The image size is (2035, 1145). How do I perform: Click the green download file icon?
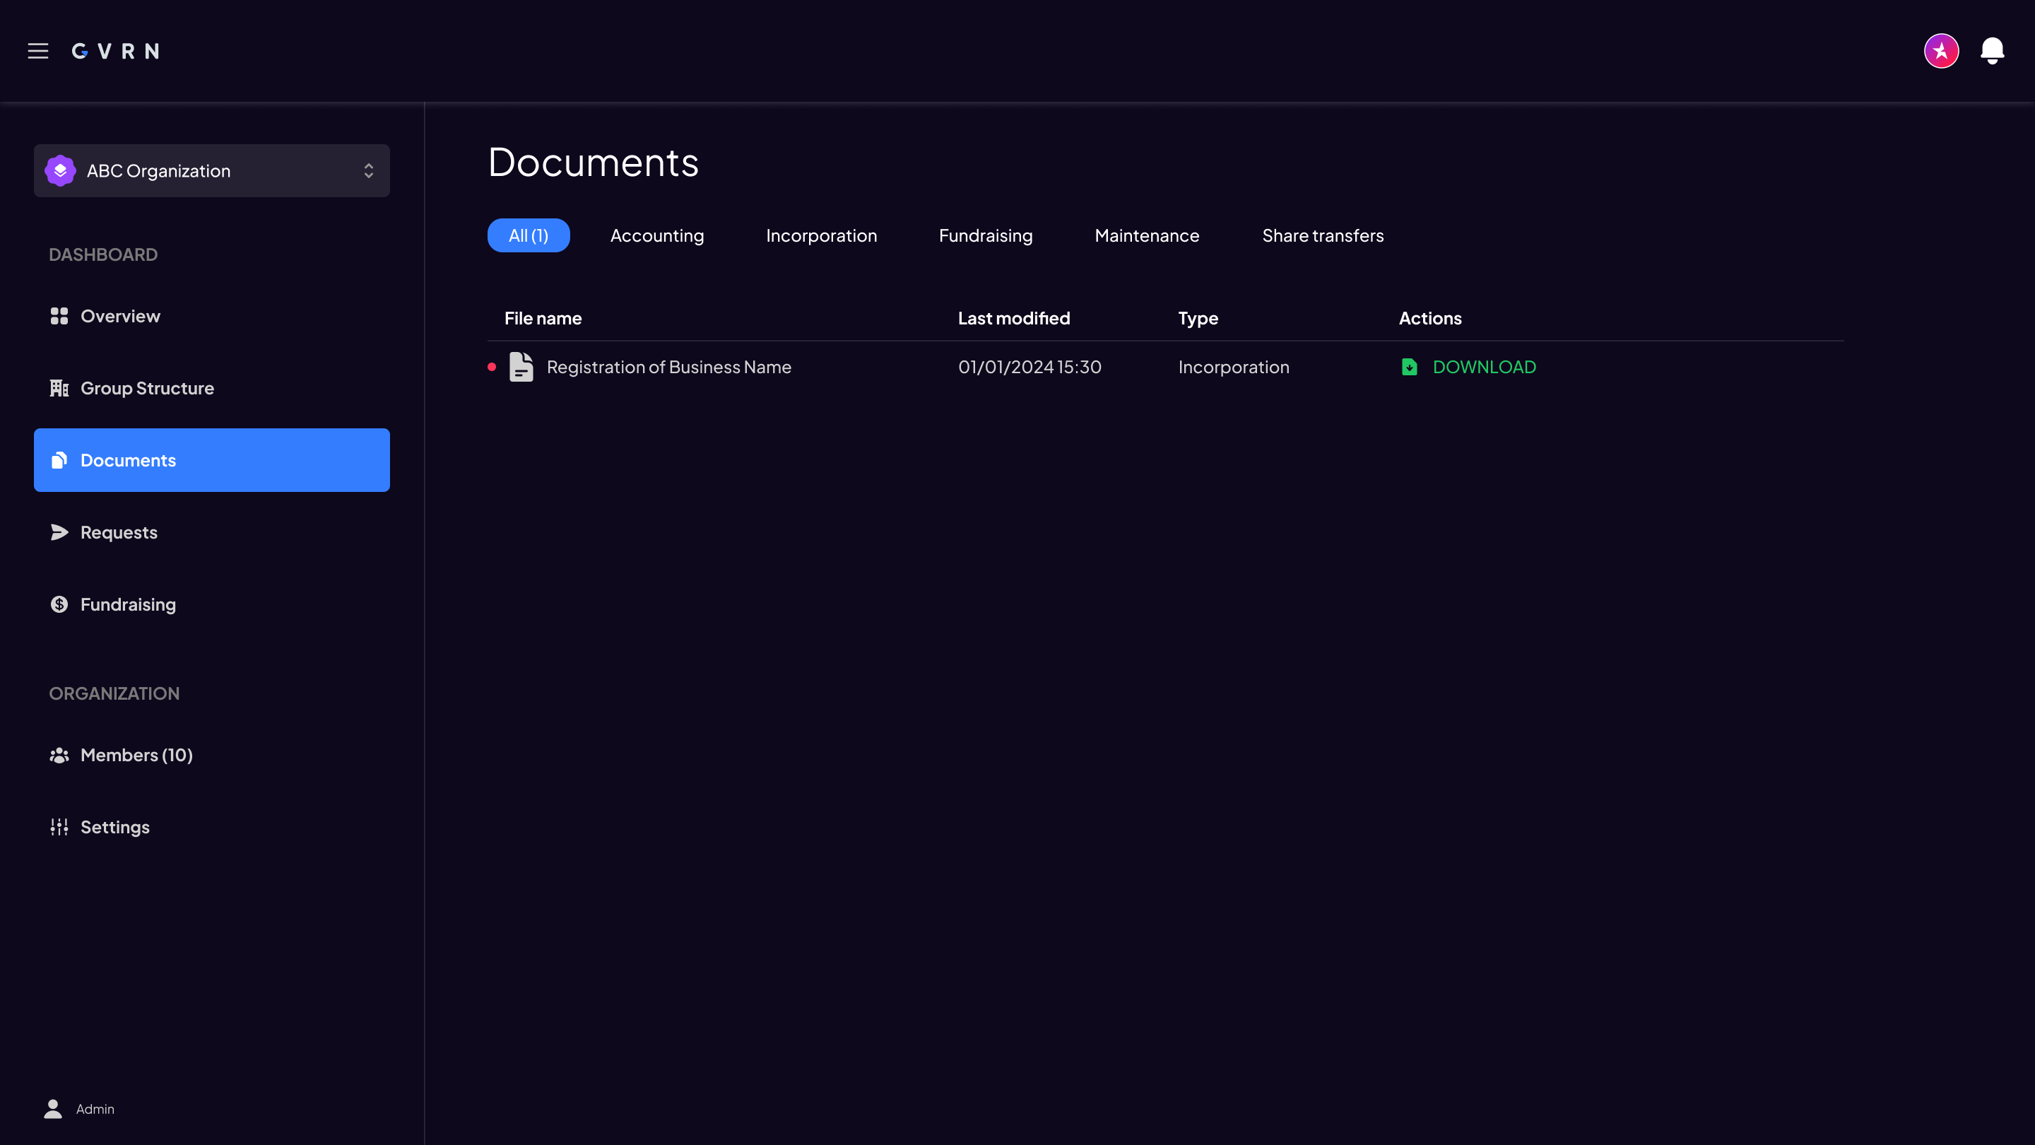tap(1408, 367)
